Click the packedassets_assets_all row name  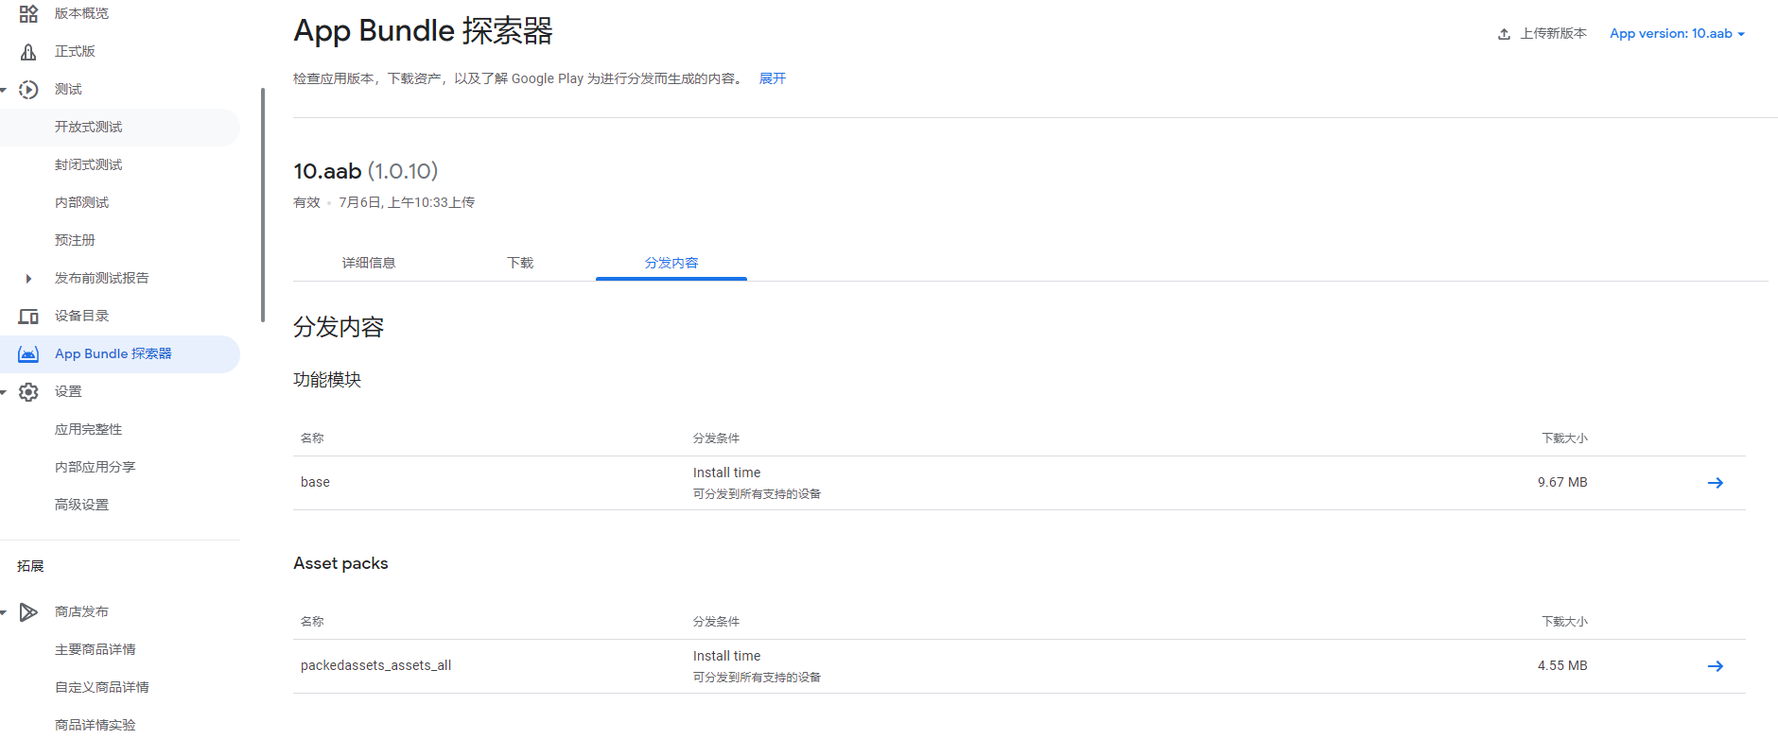tap(375, 665)
